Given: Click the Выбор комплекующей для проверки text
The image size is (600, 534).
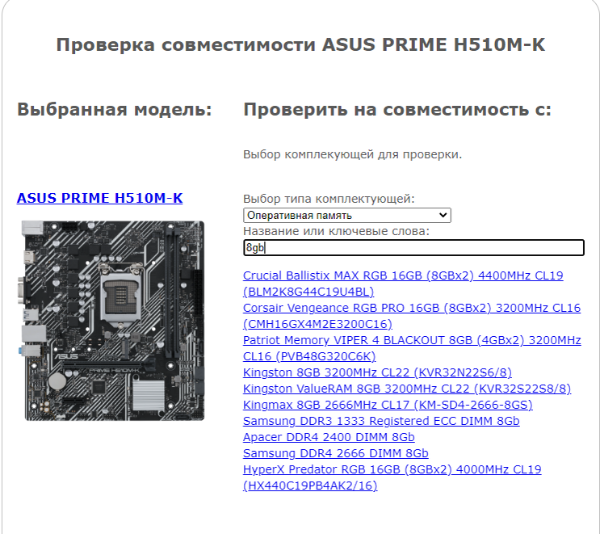Looking at the screenshot, I should [x=352, y=154].
